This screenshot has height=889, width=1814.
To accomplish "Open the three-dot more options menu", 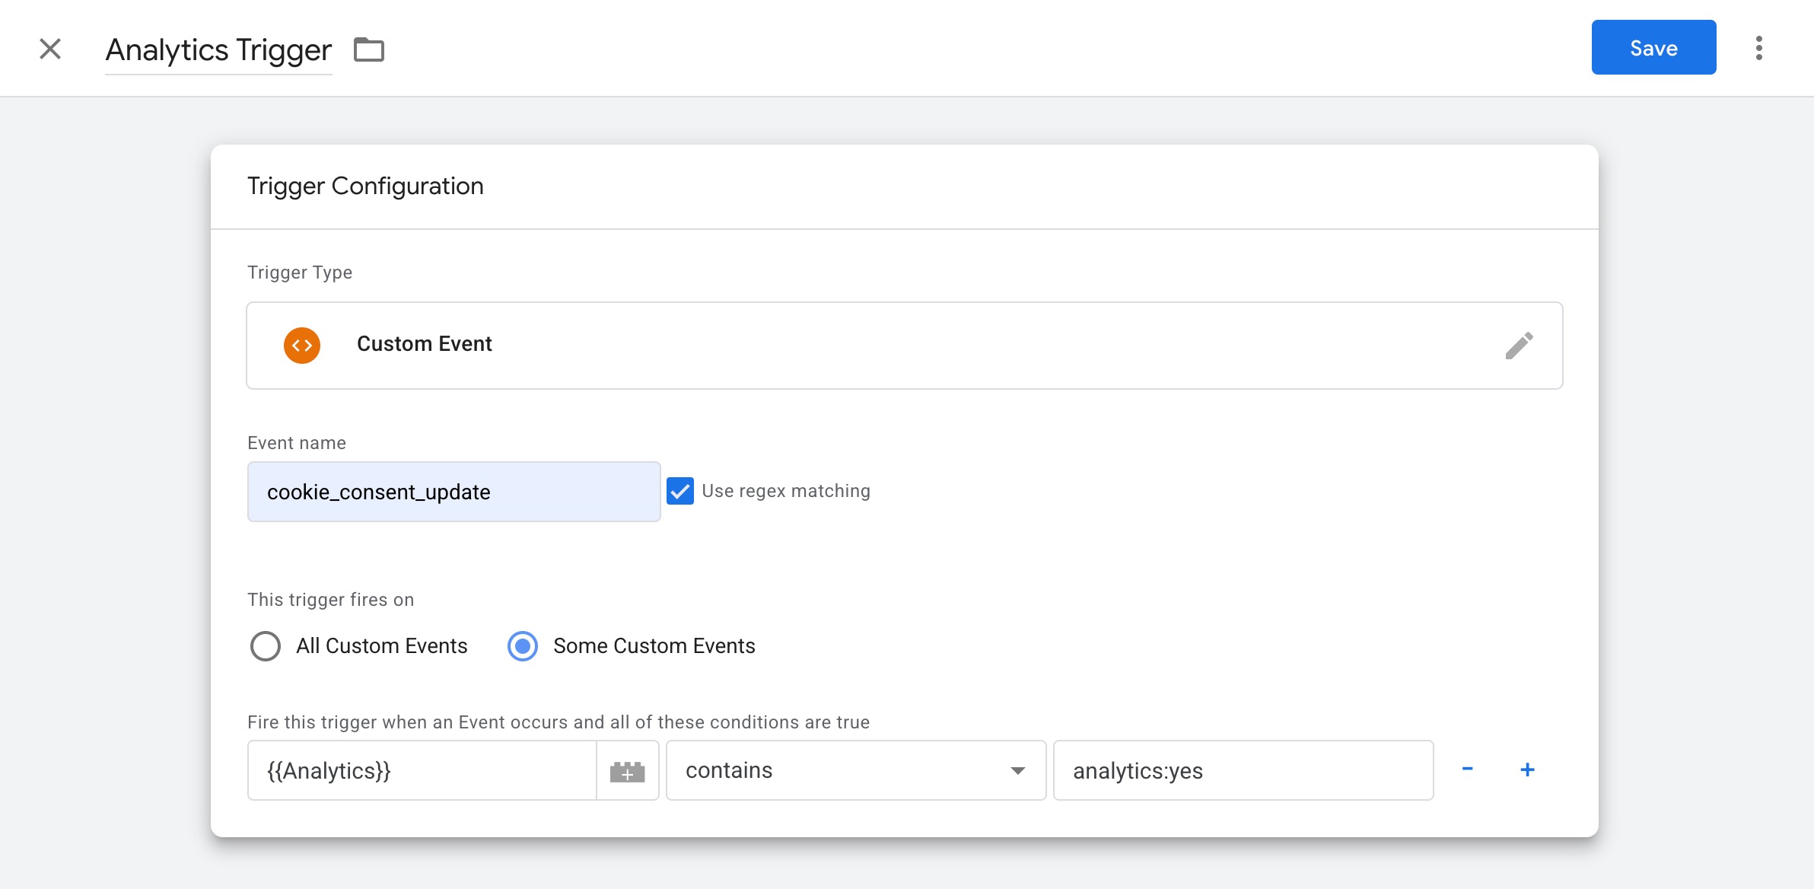I will pos(1758,48).
